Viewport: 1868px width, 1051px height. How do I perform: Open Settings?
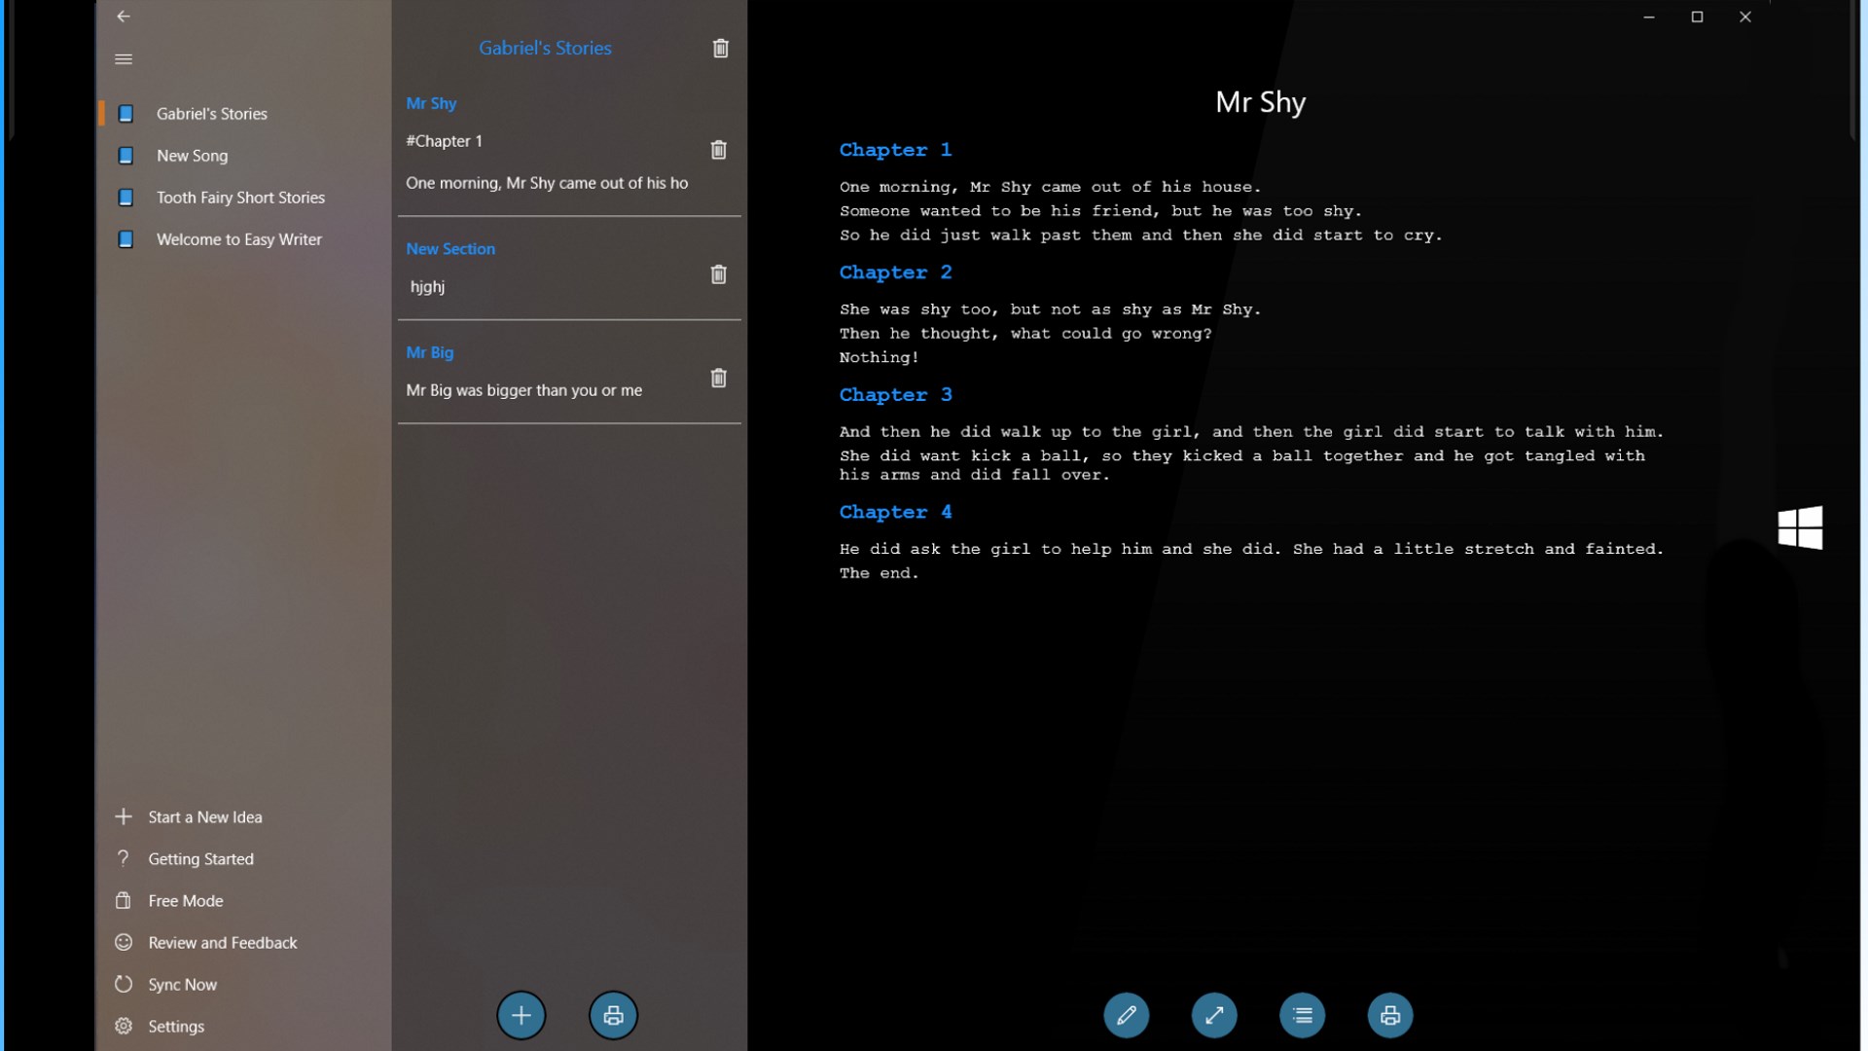tap(175, 1027)
